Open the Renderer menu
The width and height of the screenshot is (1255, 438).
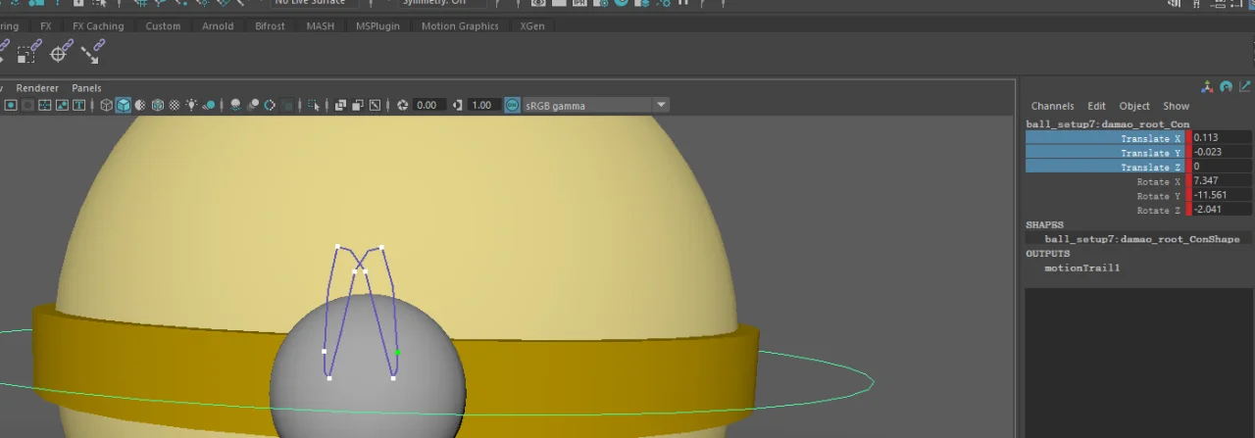(37, 88)
